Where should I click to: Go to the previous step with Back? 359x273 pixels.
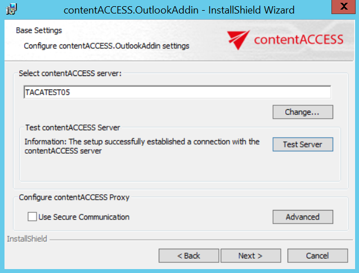pos(189,256)
